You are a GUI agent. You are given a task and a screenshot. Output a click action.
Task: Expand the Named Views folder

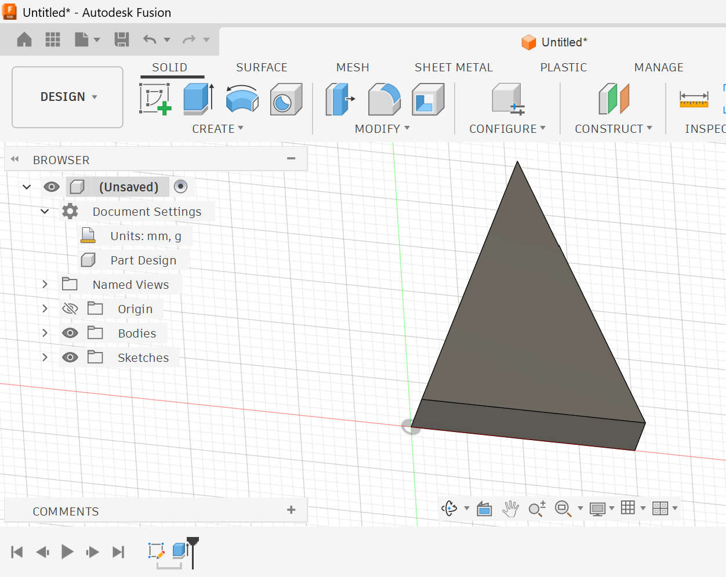[x=45, y=284]
